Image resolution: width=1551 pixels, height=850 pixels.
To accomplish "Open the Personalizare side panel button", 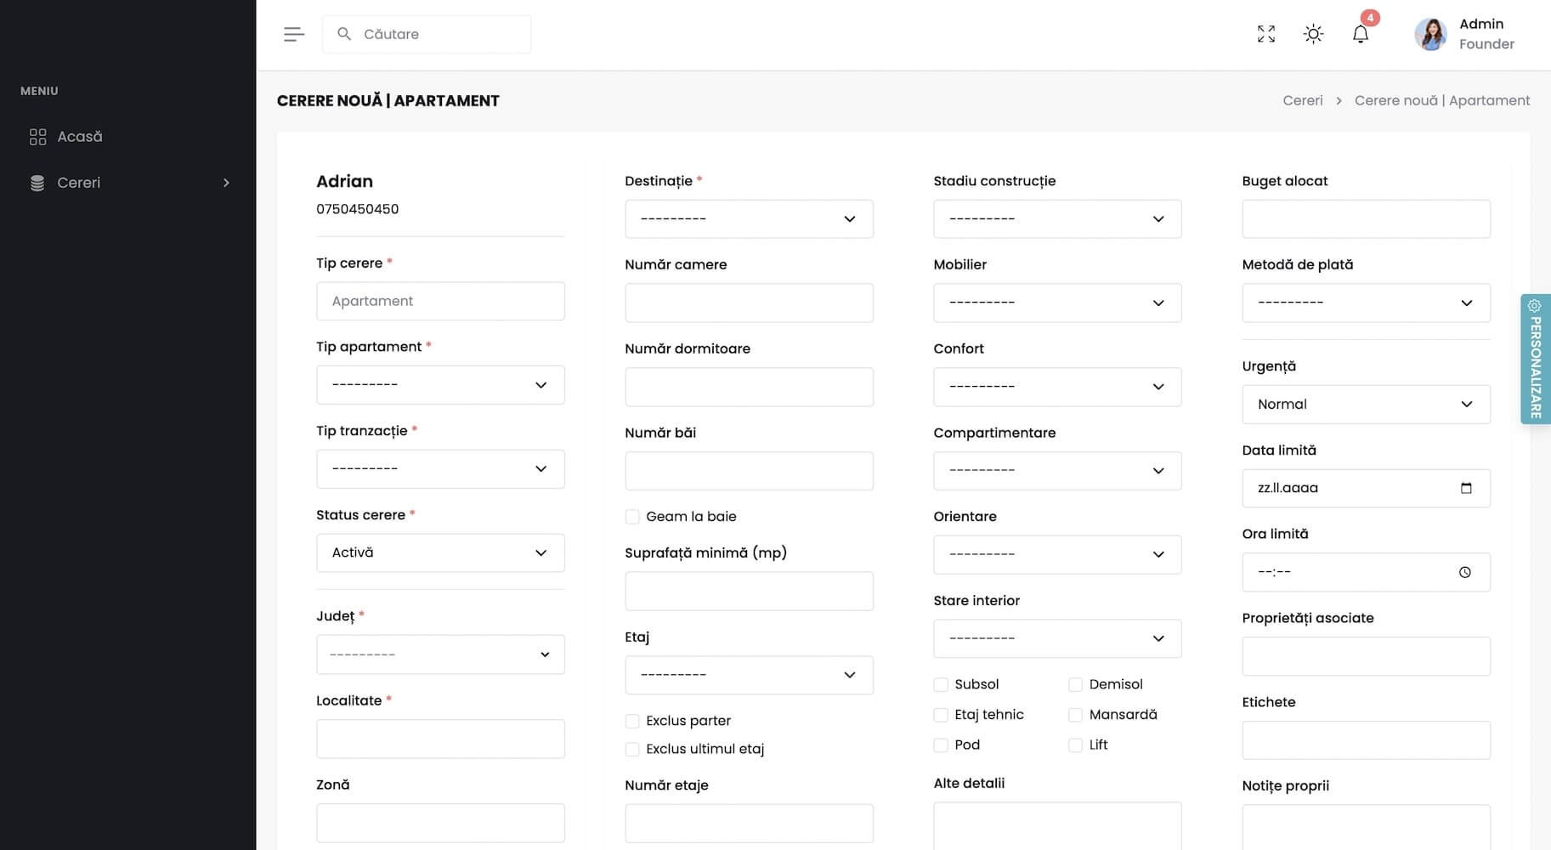I will 1536,359.
